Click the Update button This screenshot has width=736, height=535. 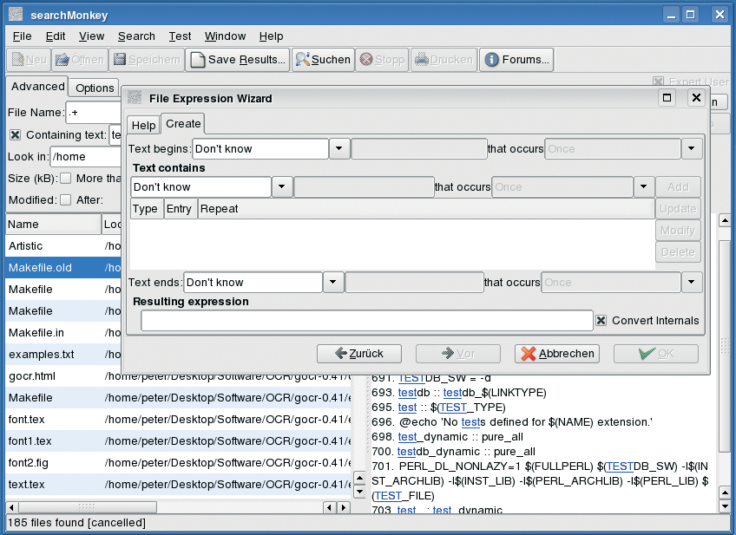(x=678, y=209)
